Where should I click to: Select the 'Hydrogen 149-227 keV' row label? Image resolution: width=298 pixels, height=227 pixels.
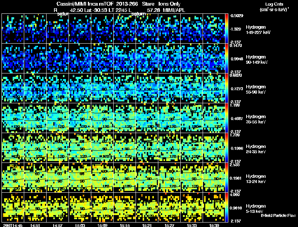[x=258, y=30]
